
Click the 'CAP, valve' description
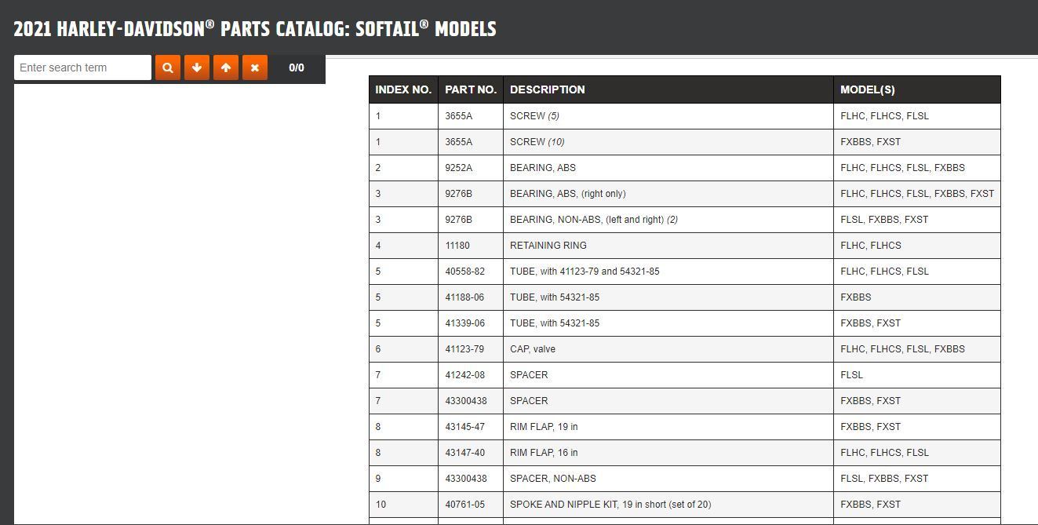pyautogui.click(x=533, y=348)
